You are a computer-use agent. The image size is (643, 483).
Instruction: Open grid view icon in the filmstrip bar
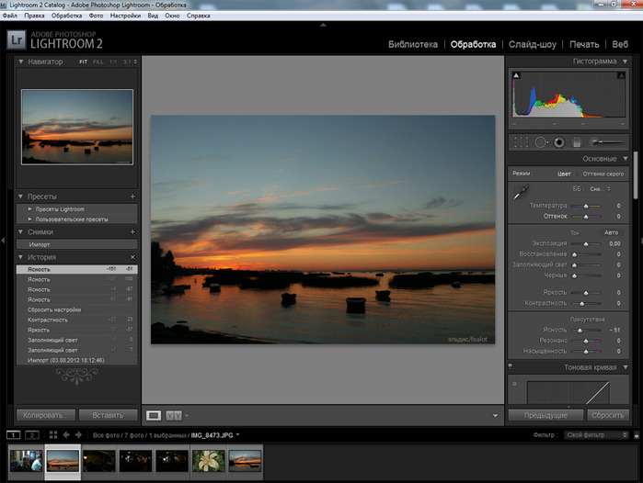pyautogui.click(x=52, y=434)
